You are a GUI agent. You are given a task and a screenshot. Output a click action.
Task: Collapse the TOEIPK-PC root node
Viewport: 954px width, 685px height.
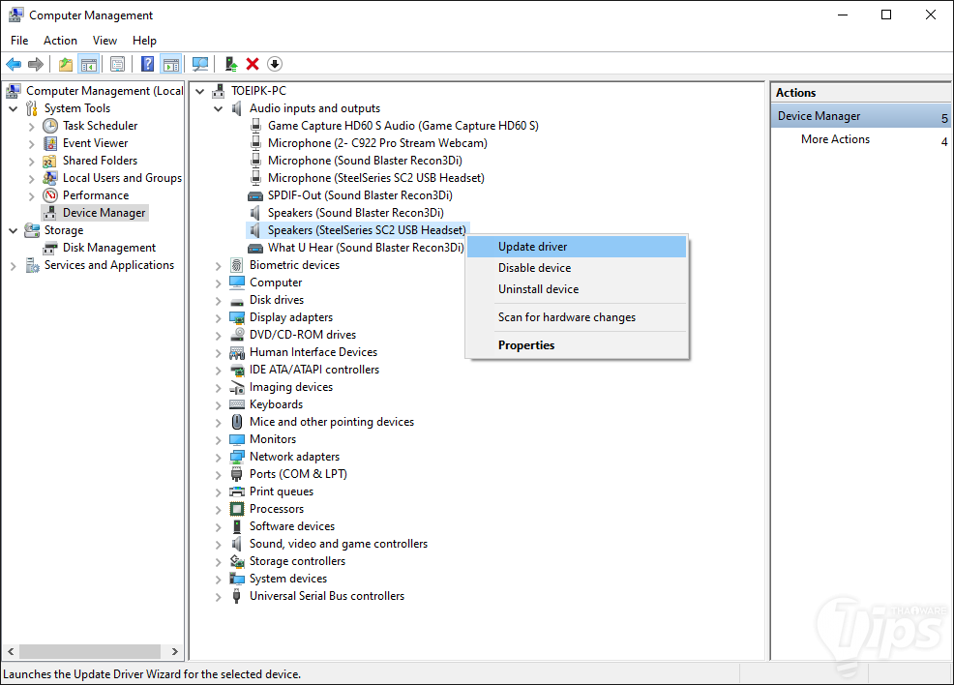tap(199, 91)
